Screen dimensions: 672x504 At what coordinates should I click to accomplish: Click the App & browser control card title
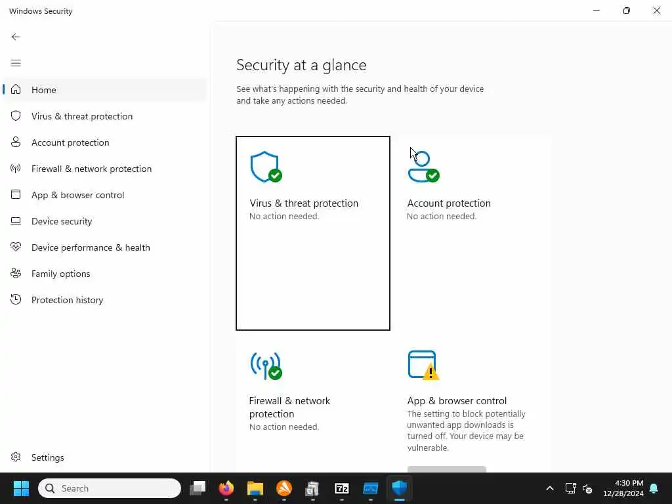click(x=457, y=401)
